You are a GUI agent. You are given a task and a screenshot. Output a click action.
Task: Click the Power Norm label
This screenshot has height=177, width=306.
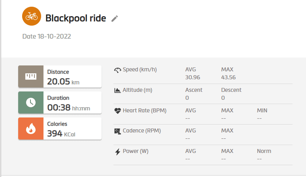pyautogui.click(x=264, y=151)
